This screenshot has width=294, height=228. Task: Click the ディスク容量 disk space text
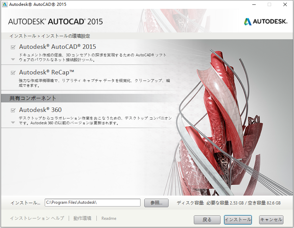(228, 203)
